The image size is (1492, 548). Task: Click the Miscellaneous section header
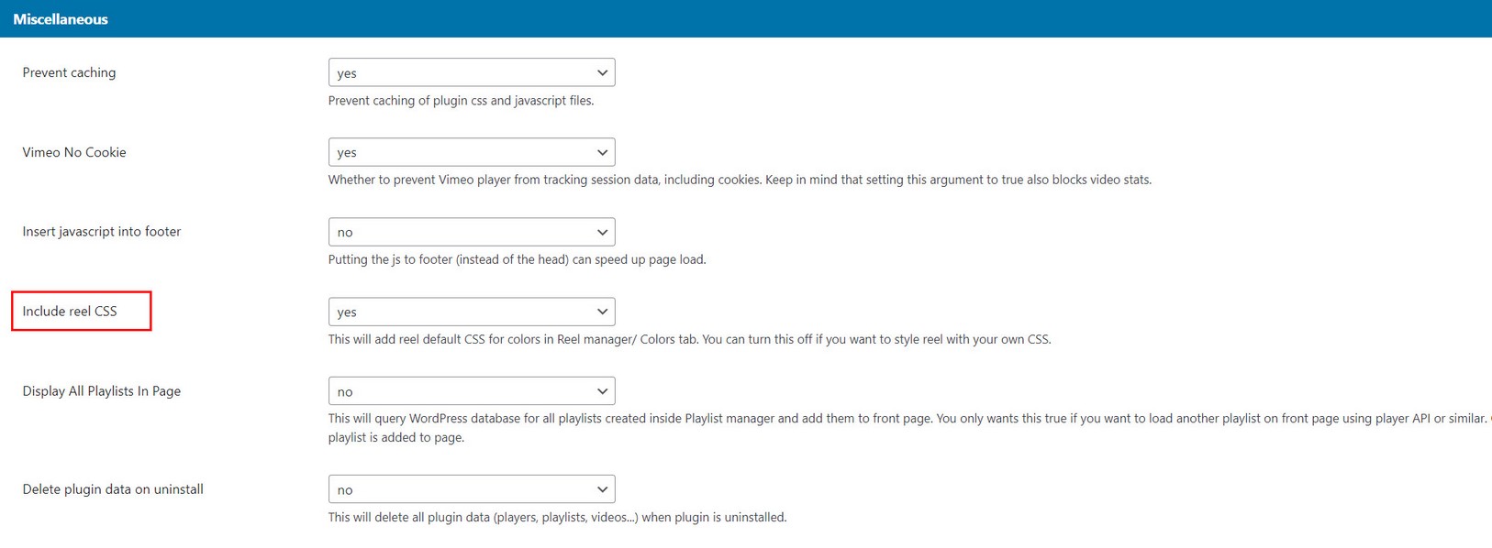[x=61, y=19]
